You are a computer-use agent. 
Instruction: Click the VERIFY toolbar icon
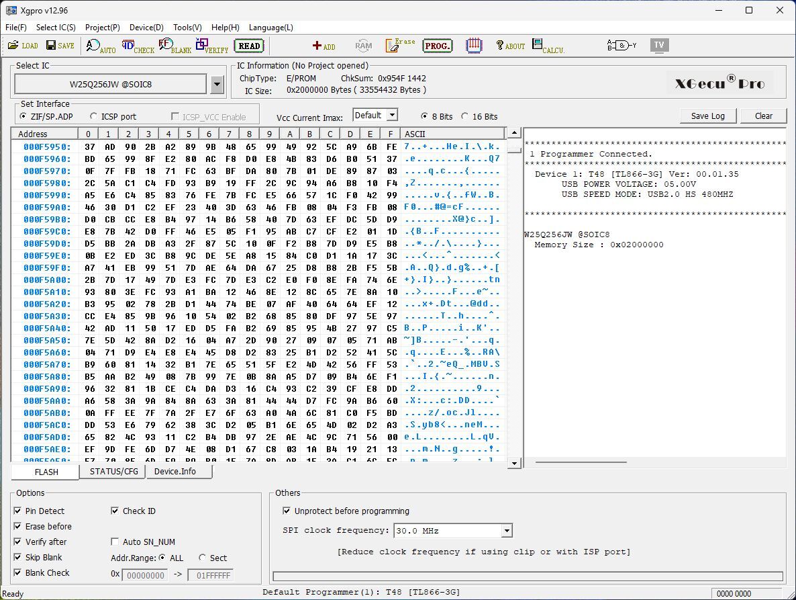click(x=211, y=46)
